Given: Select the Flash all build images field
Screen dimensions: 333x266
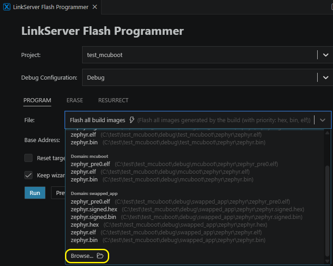Looking at the screenshot, I should click(x=198, y=120).
